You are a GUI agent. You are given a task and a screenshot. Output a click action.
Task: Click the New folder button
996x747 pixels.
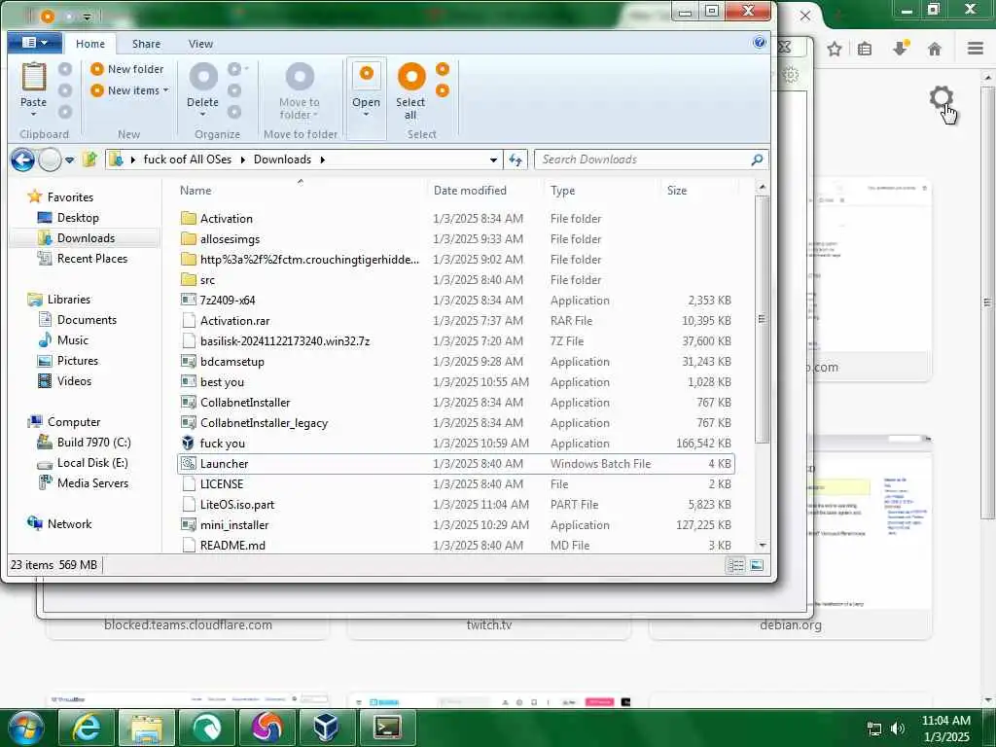coord(127,69)
